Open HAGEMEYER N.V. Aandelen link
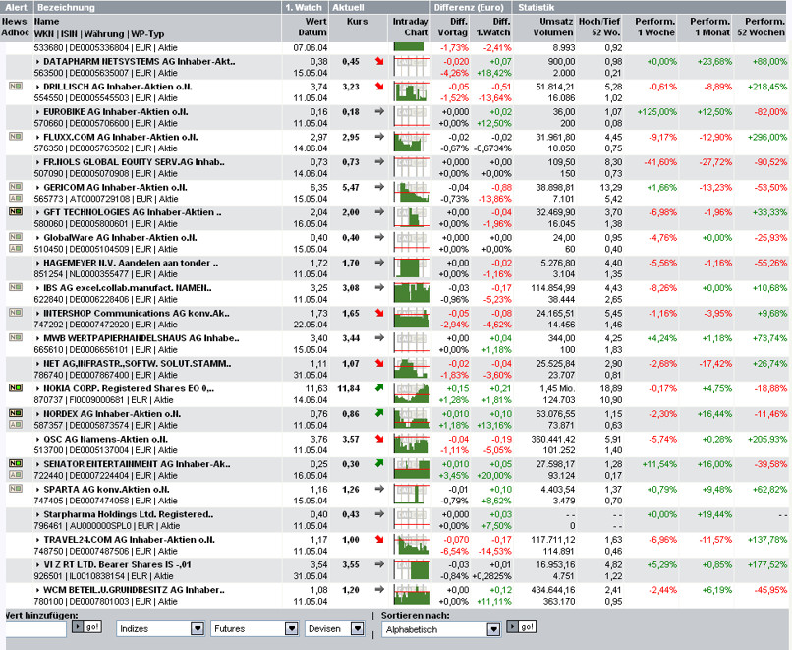This screenshot has height=650, width=792. [131, 263]
